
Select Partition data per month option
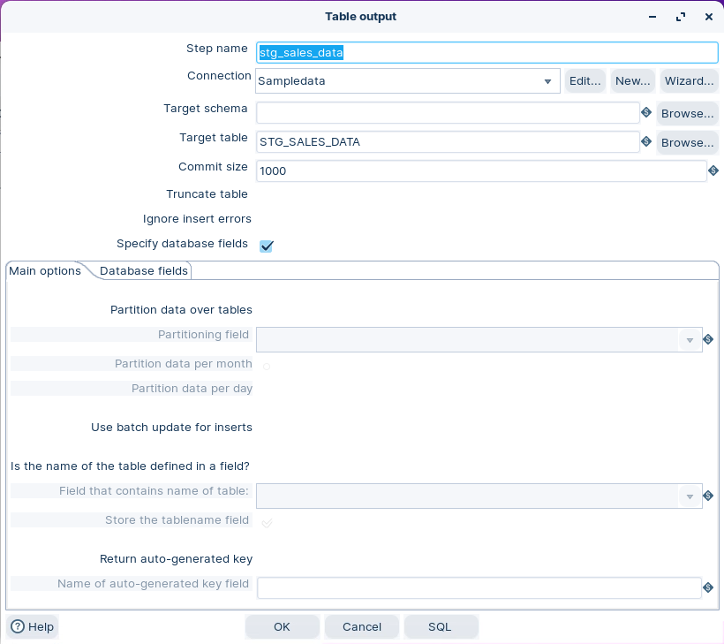pyautogui.click(x=267, y=366)
